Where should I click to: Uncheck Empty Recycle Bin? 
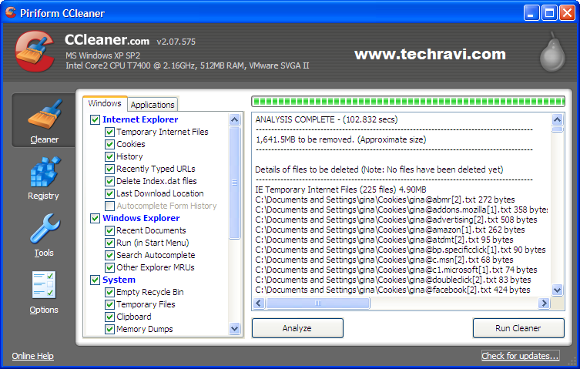109,293
